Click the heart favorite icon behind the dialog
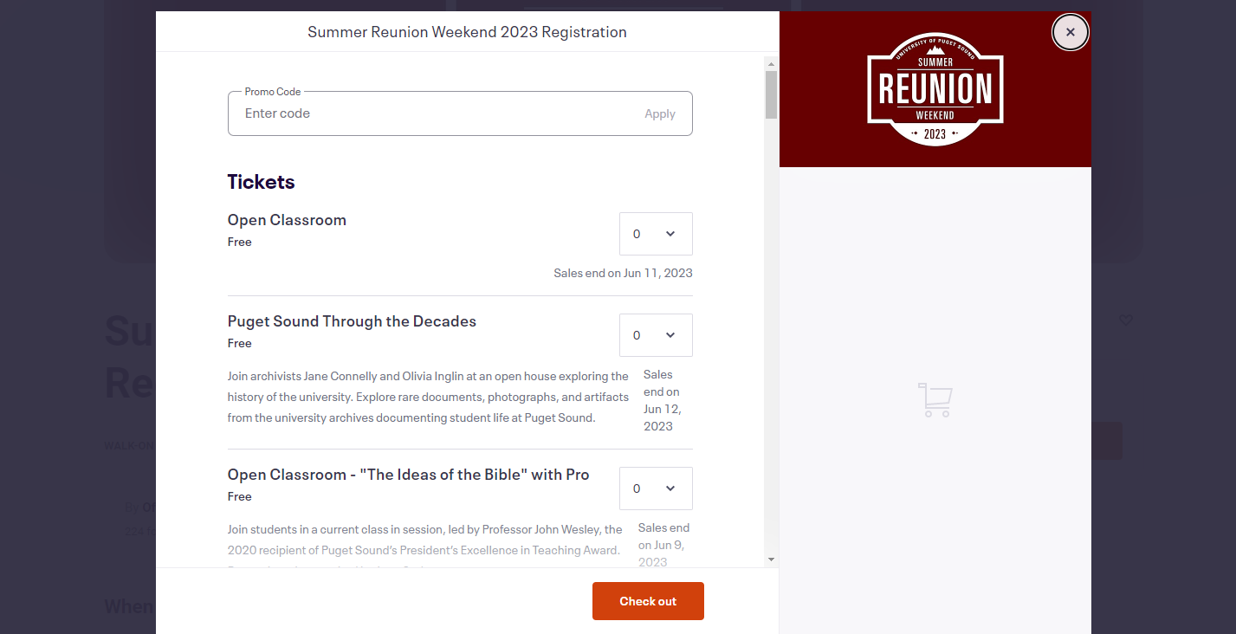1236x634 pixels. click(1126, 320)
